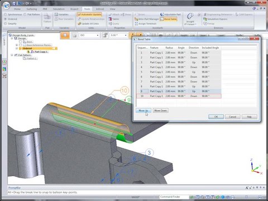This screenshot has width=268, height=201.
Task: Launch Simulation Express
Action: pos(216,19)
